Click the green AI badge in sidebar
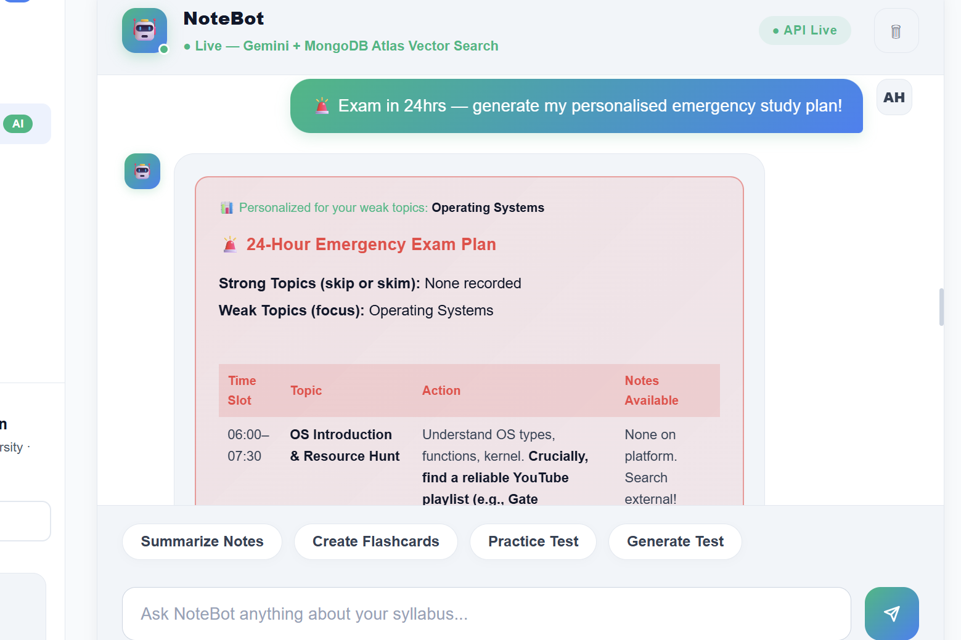The image size is (961, 640). 18,124
